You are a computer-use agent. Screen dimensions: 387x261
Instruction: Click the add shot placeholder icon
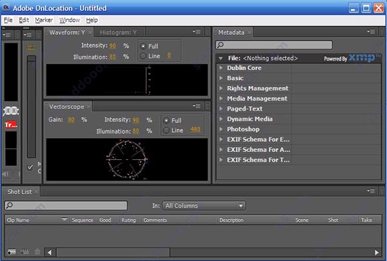(11, 252)
